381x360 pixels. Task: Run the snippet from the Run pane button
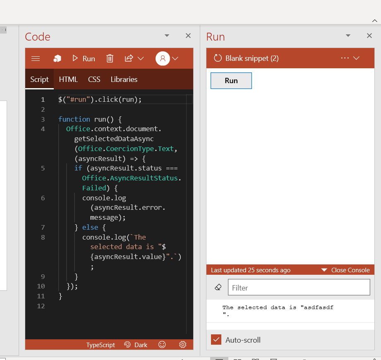click(x=231, y=81)
